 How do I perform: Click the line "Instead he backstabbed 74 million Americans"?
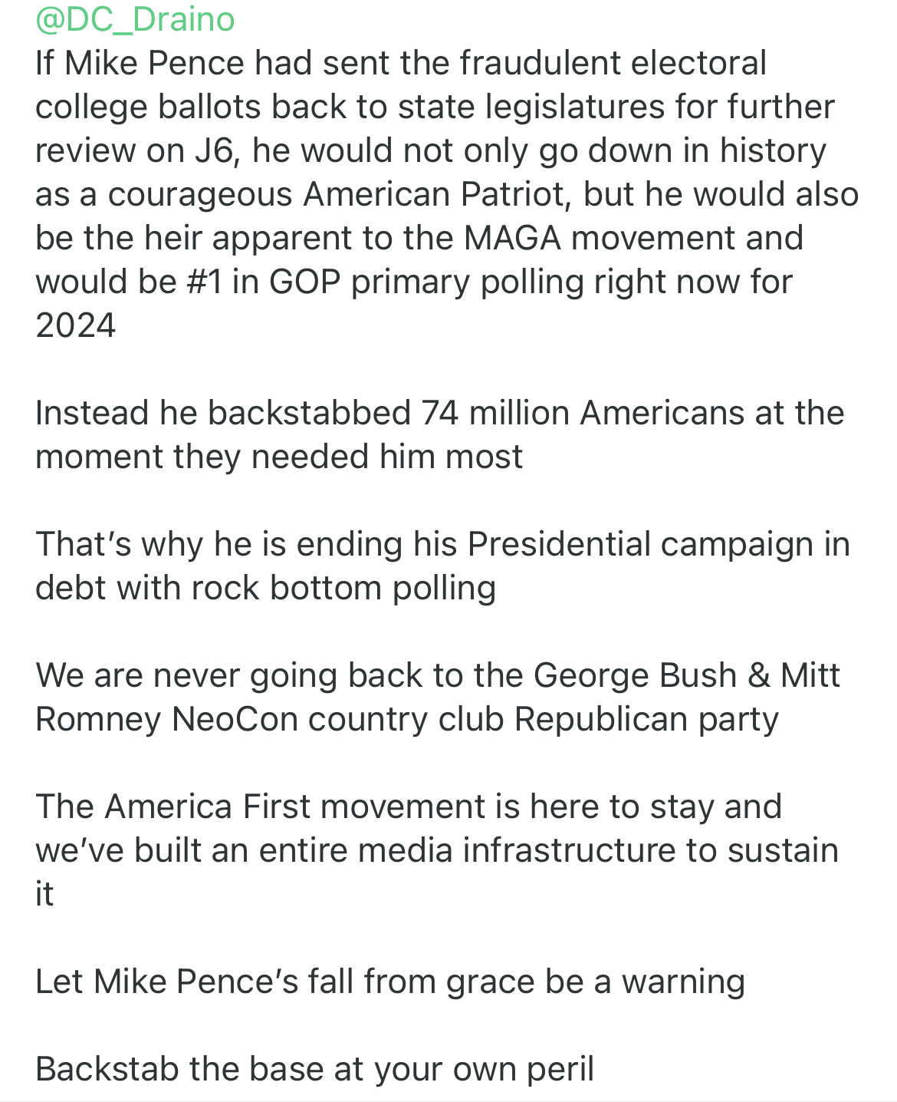click(x=439, y=413)
